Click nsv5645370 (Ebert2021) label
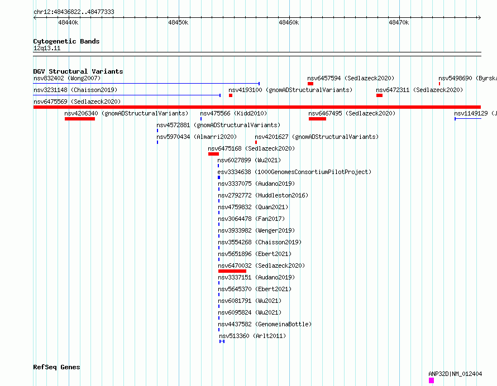This screenshot has width=497, height=386. coord(255,289)
